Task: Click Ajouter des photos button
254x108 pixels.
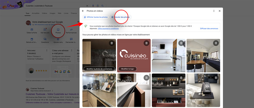Action: (120, 17)
